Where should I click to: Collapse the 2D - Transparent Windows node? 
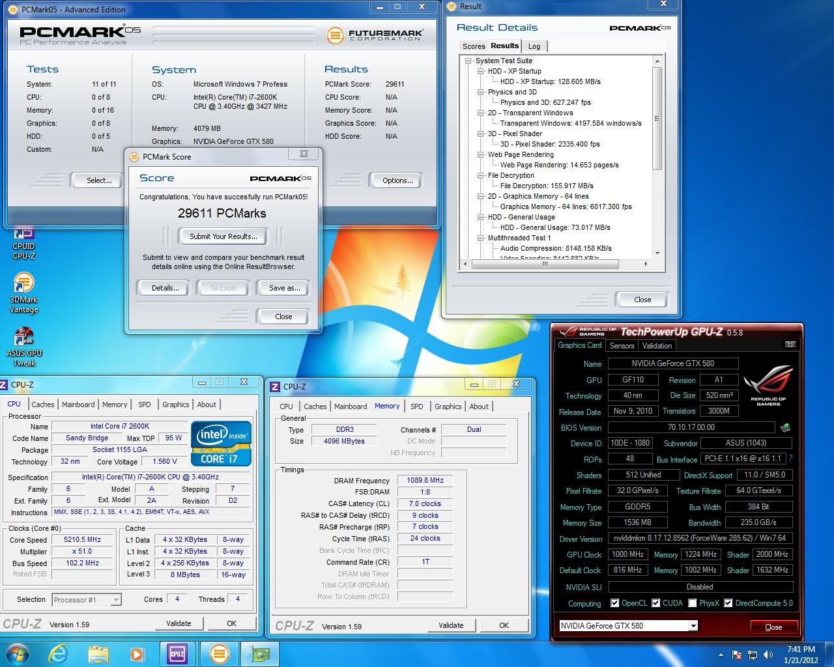480,113
